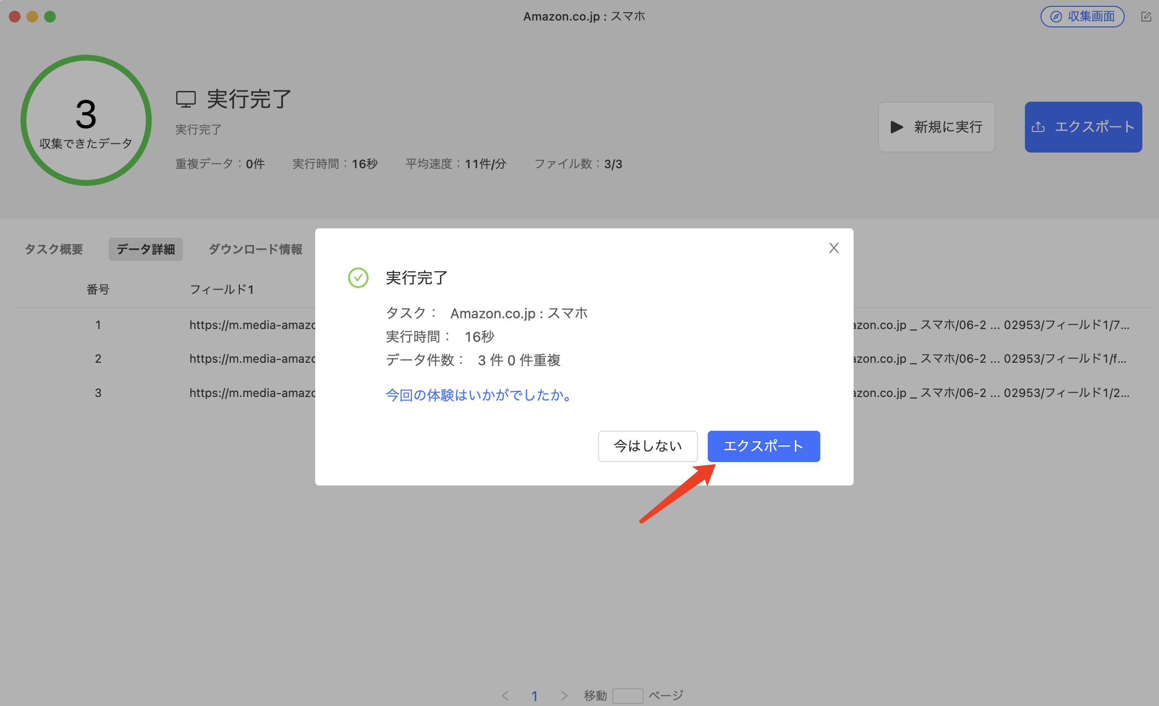The height and width of the screenshot is (706, 1159).
Task: Click the red macOS close window button
Action: pos(15,17)
